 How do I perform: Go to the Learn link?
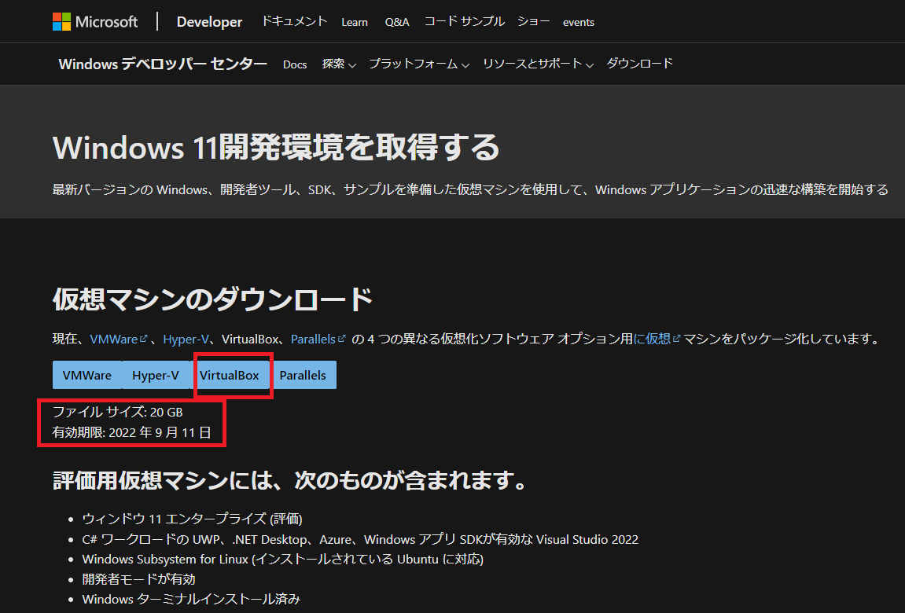[355, 22]
